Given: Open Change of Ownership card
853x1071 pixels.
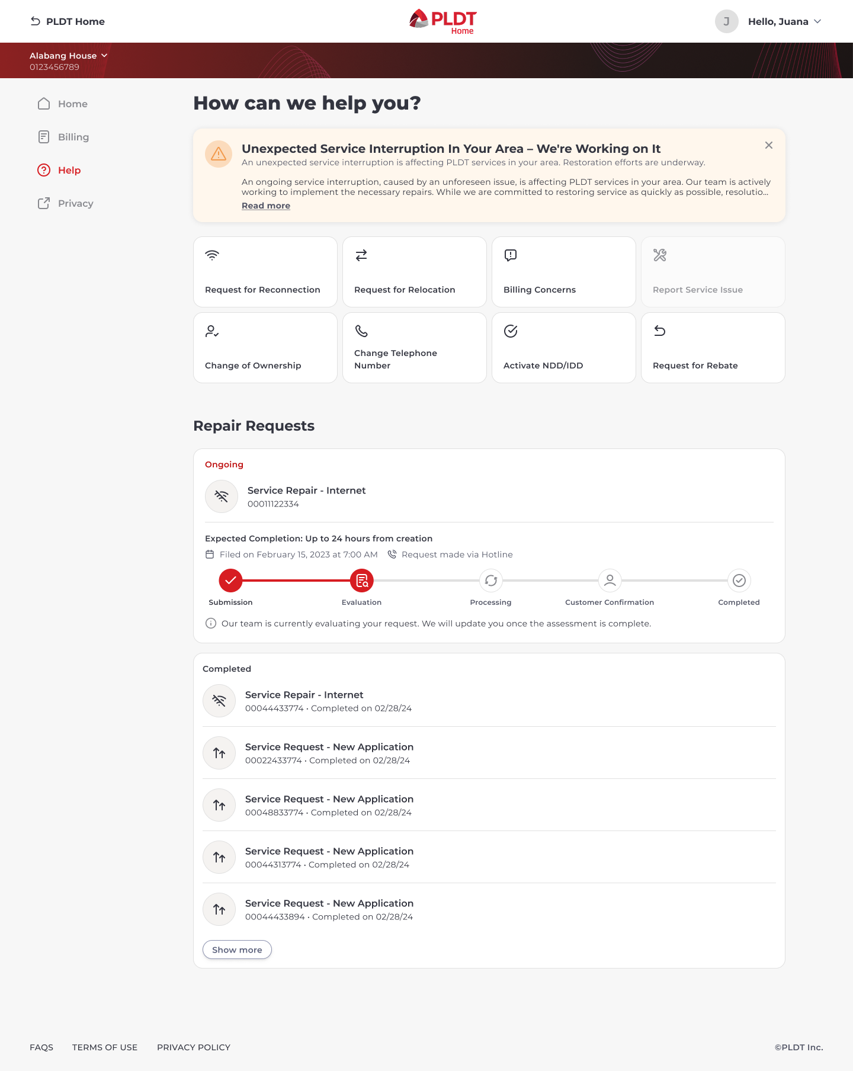Looking at the screenshot, I should 265,348.
